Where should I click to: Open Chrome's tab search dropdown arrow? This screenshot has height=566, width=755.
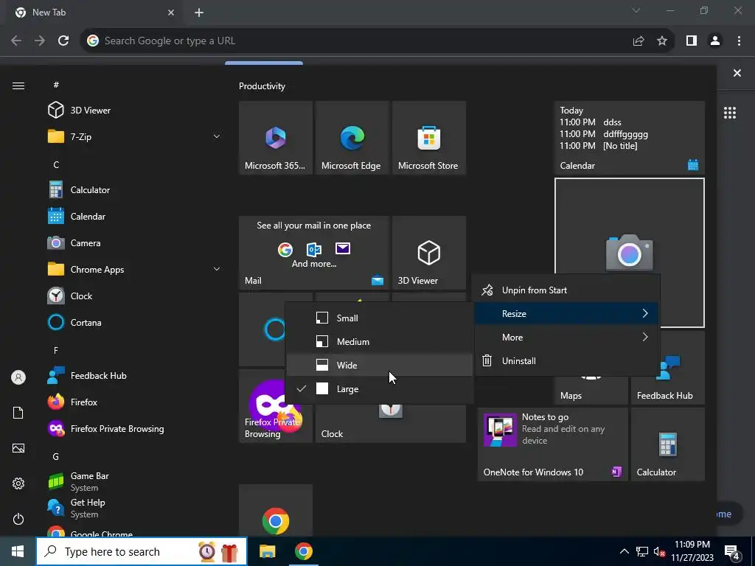[636, 10]
